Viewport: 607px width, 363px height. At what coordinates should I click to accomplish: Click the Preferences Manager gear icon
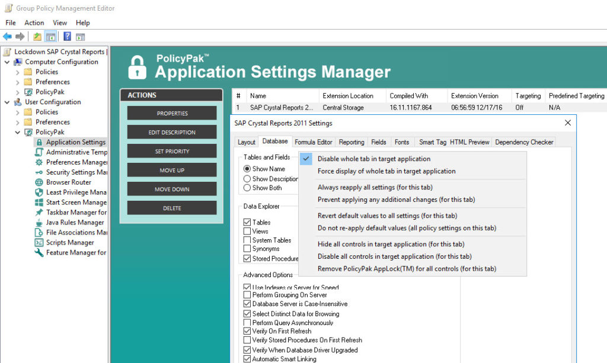click(x=39, y=162)
